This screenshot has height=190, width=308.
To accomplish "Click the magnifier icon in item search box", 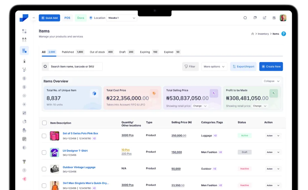I will coord(45,66).
